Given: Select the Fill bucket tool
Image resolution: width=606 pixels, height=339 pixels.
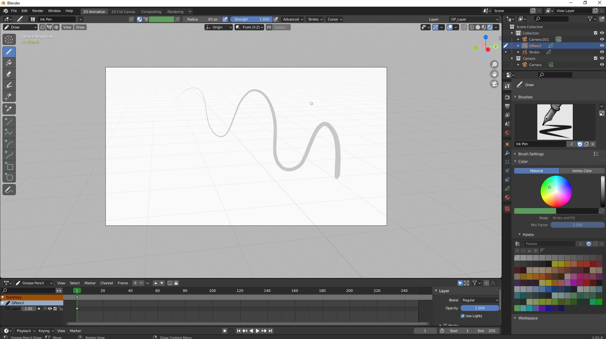Looking at the screenshot, I should click(x=9, y=63).
